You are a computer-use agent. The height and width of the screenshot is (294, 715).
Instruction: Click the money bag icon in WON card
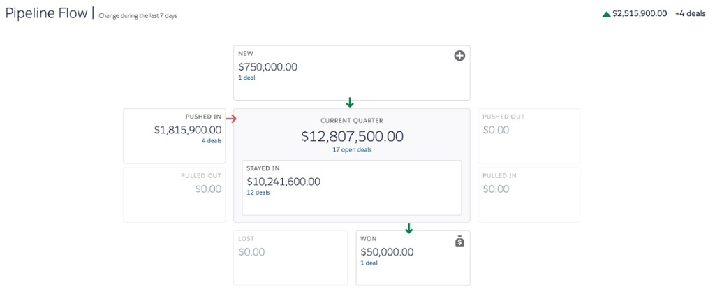point(459,241)
